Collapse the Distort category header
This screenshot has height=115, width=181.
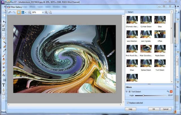pyautogui.click(x=126, y=12)
